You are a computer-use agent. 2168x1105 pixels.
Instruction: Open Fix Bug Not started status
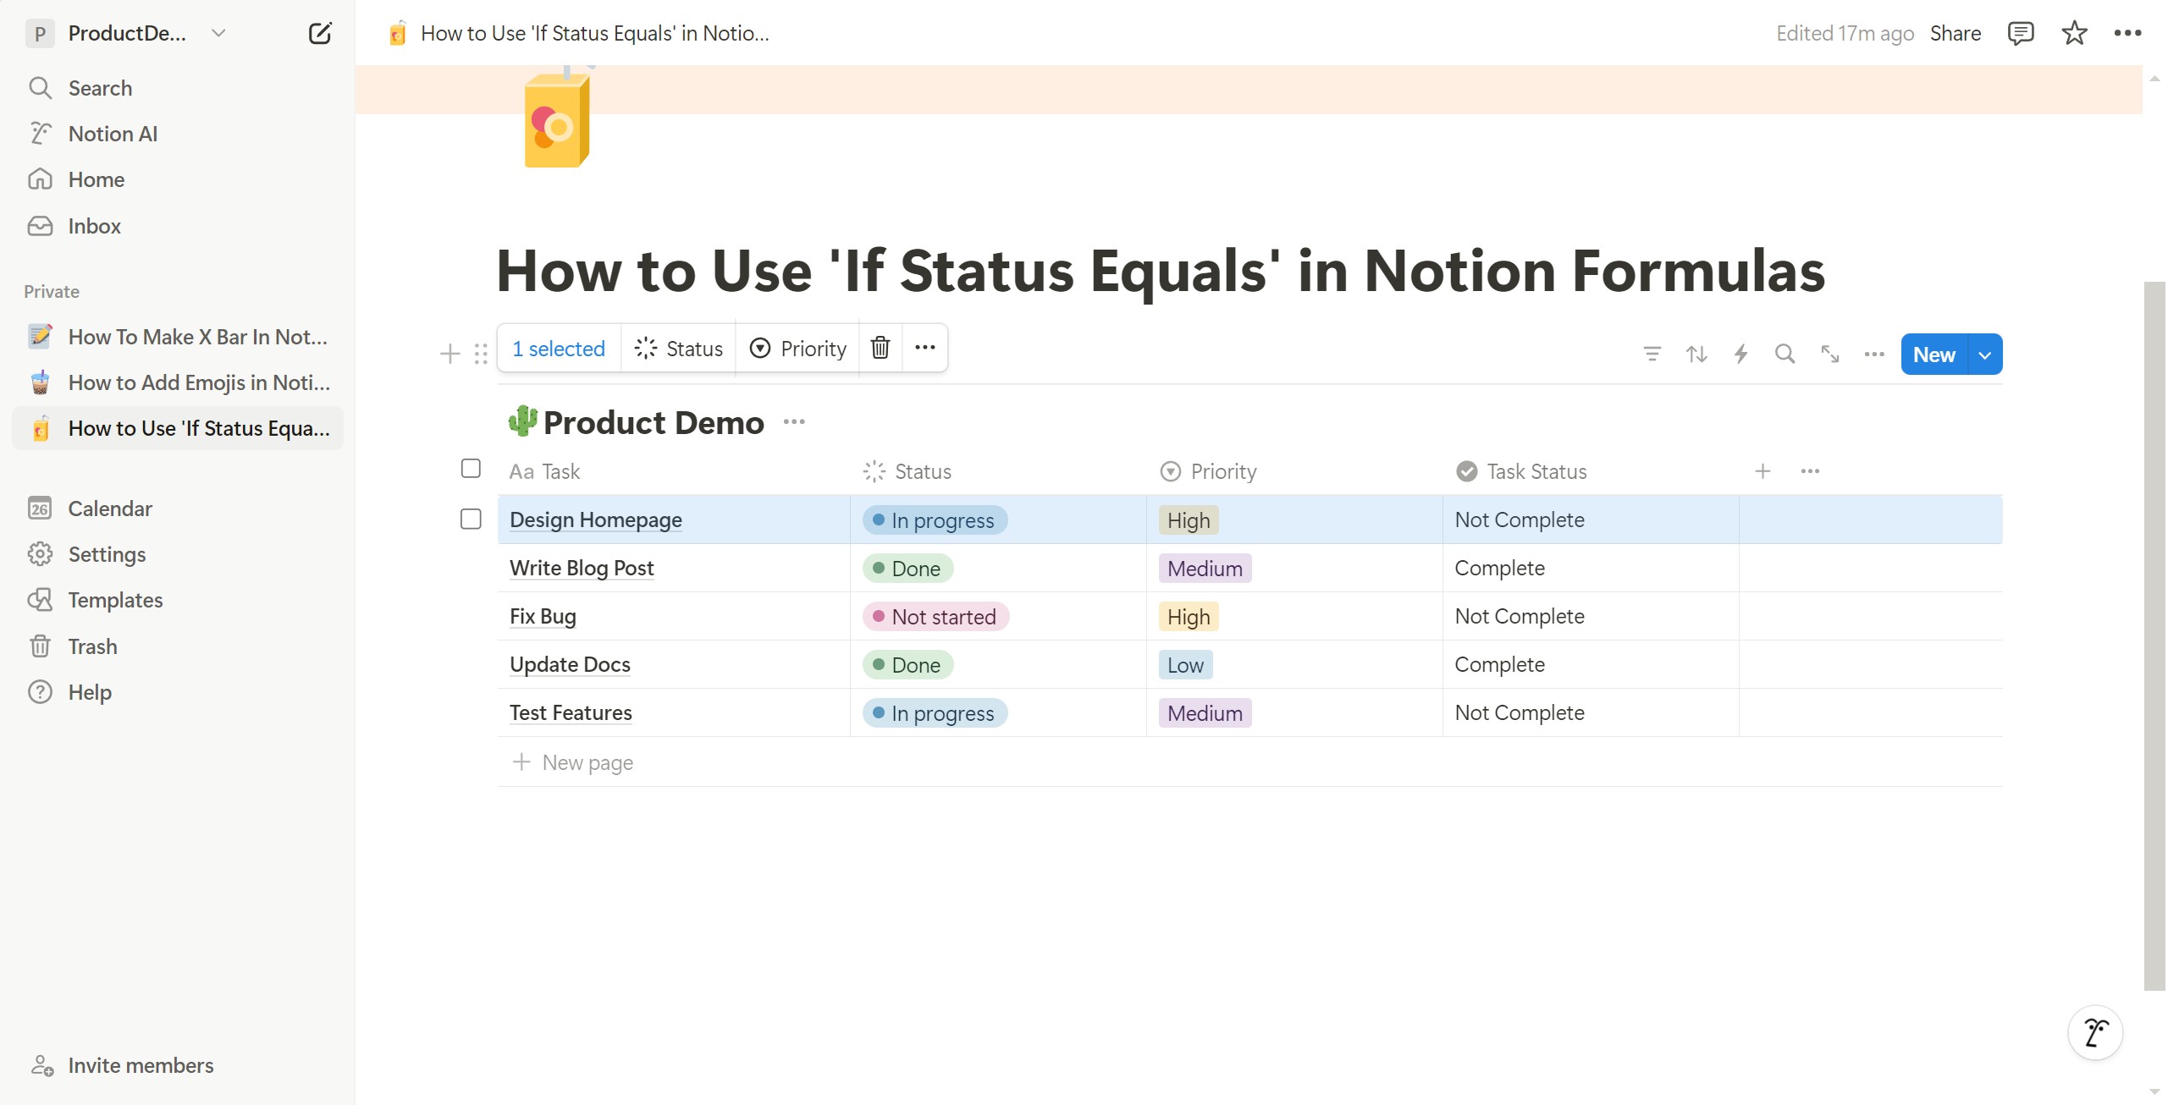point(935,617)
